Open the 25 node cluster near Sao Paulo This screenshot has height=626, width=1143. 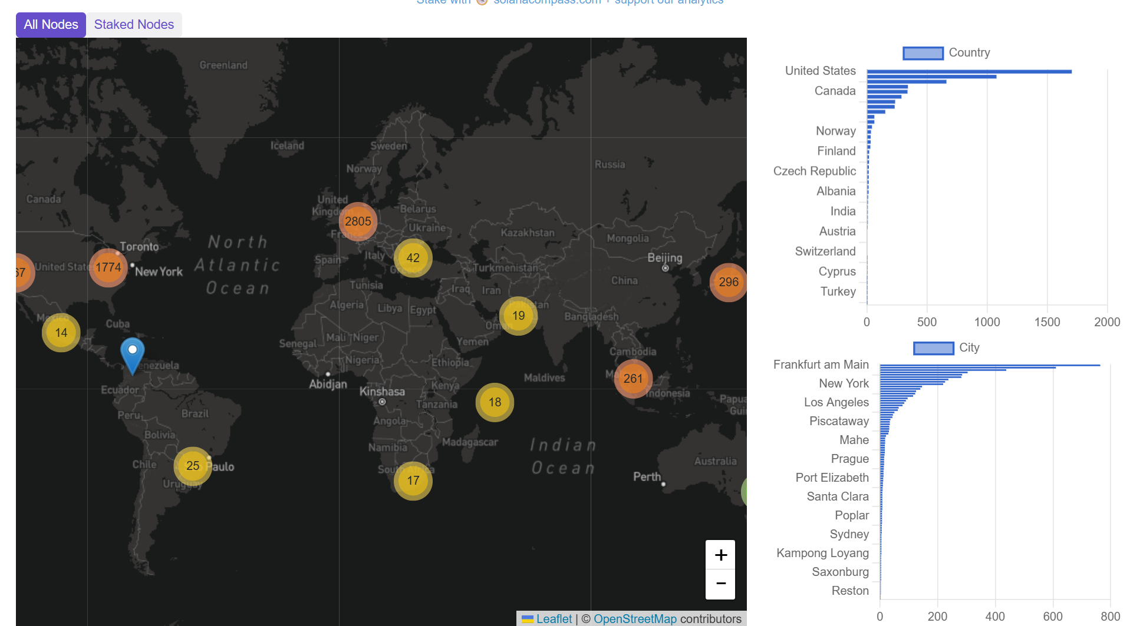[192, 465]
